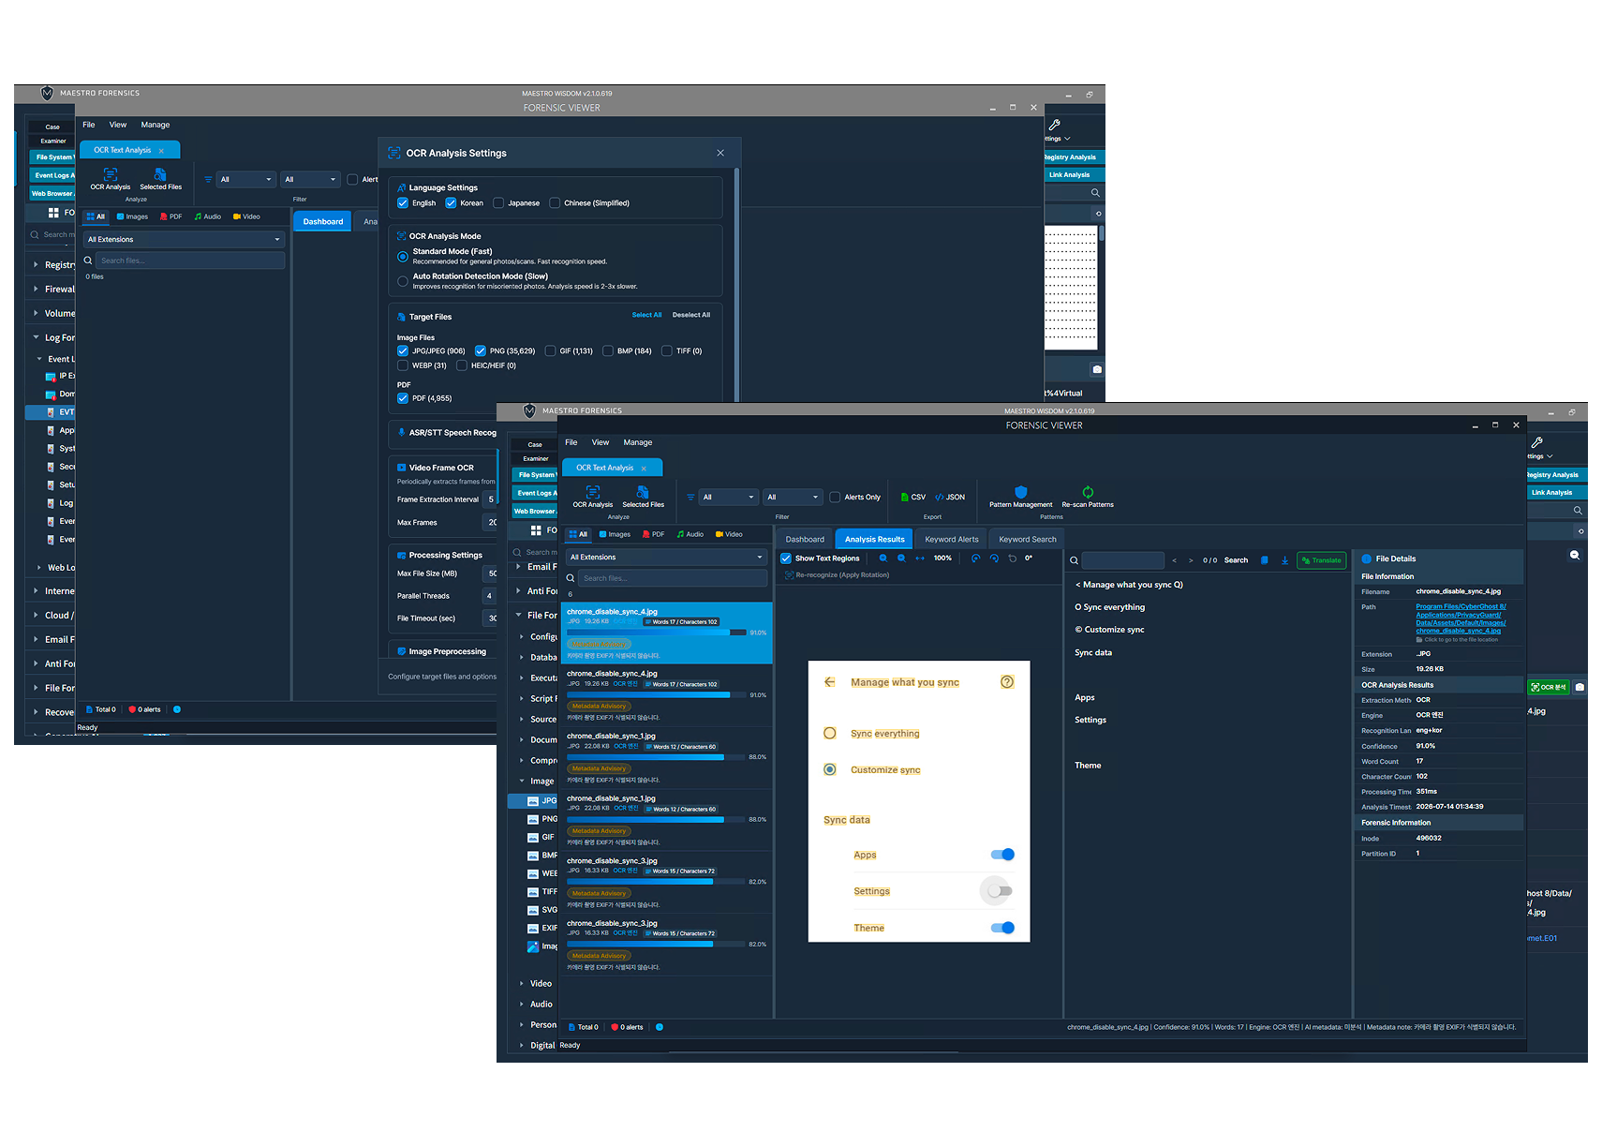
Task: Click OCR Analysis icon in front window
Action: pyautogui.click(x=593, y=492)
